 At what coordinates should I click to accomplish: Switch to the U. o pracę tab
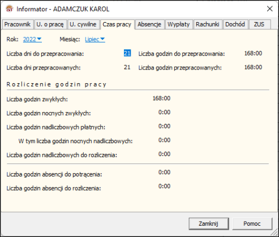point(50,24)
